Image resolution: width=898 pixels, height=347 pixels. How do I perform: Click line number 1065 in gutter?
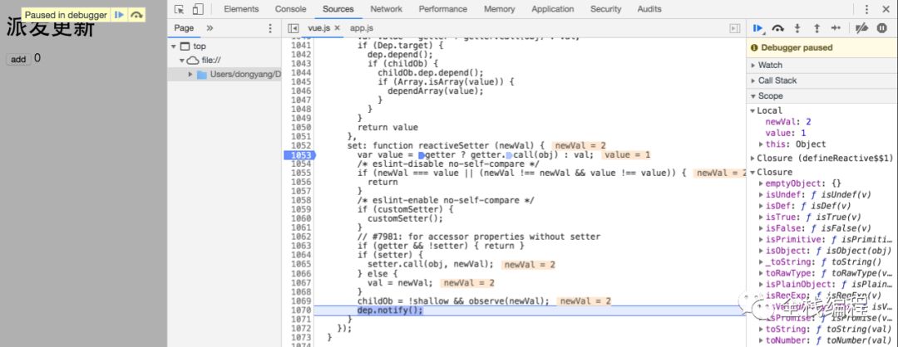[x=301, y=265]
